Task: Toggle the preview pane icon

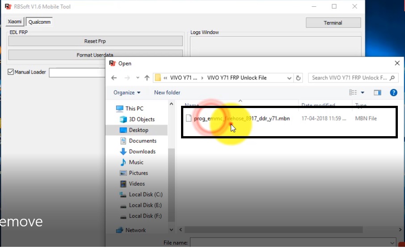Action: pyautogui.click(x=377, y=92)
